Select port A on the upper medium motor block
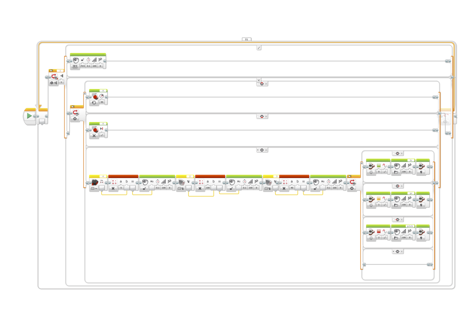Viewport: 467px width, 330px height. tap(103, 91)
